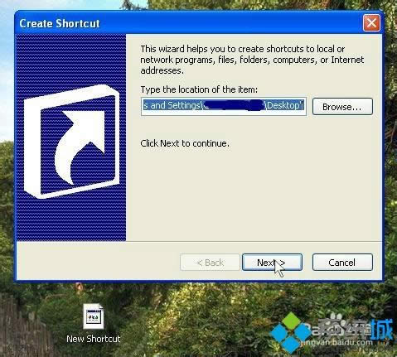Select the New Shortcut desktop icon

94,316
